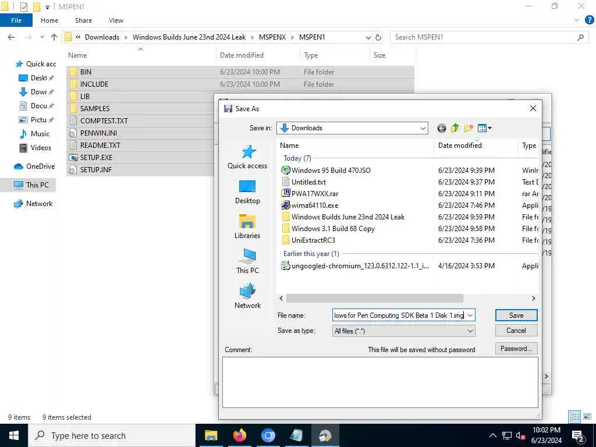
Task: Create new folder in Save As dialog
Action: (x=469, y=129)
